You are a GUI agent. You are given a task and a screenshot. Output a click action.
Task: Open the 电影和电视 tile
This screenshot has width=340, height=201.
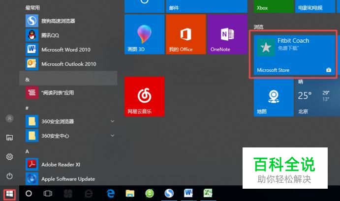click(x=315, y=6)
